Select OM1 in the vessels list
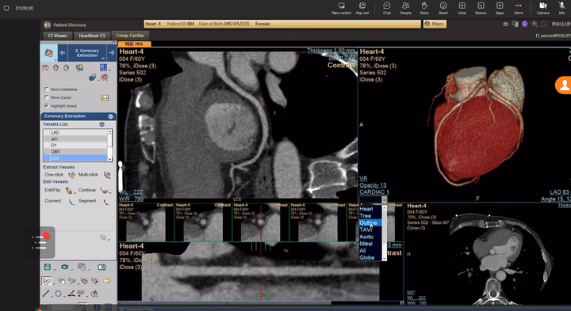 coord(75,151)
